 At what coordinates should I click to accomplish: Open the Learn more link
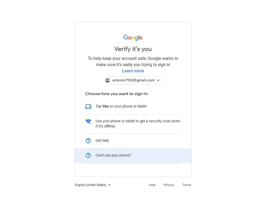pos(133,71)
